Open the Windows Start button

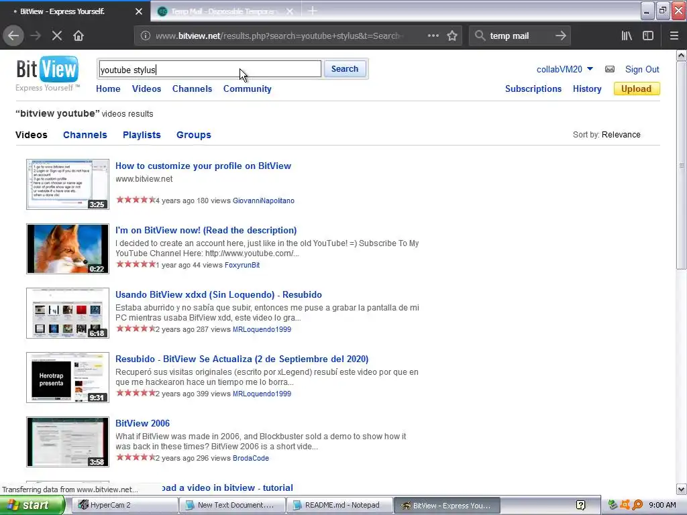(32, 506)
